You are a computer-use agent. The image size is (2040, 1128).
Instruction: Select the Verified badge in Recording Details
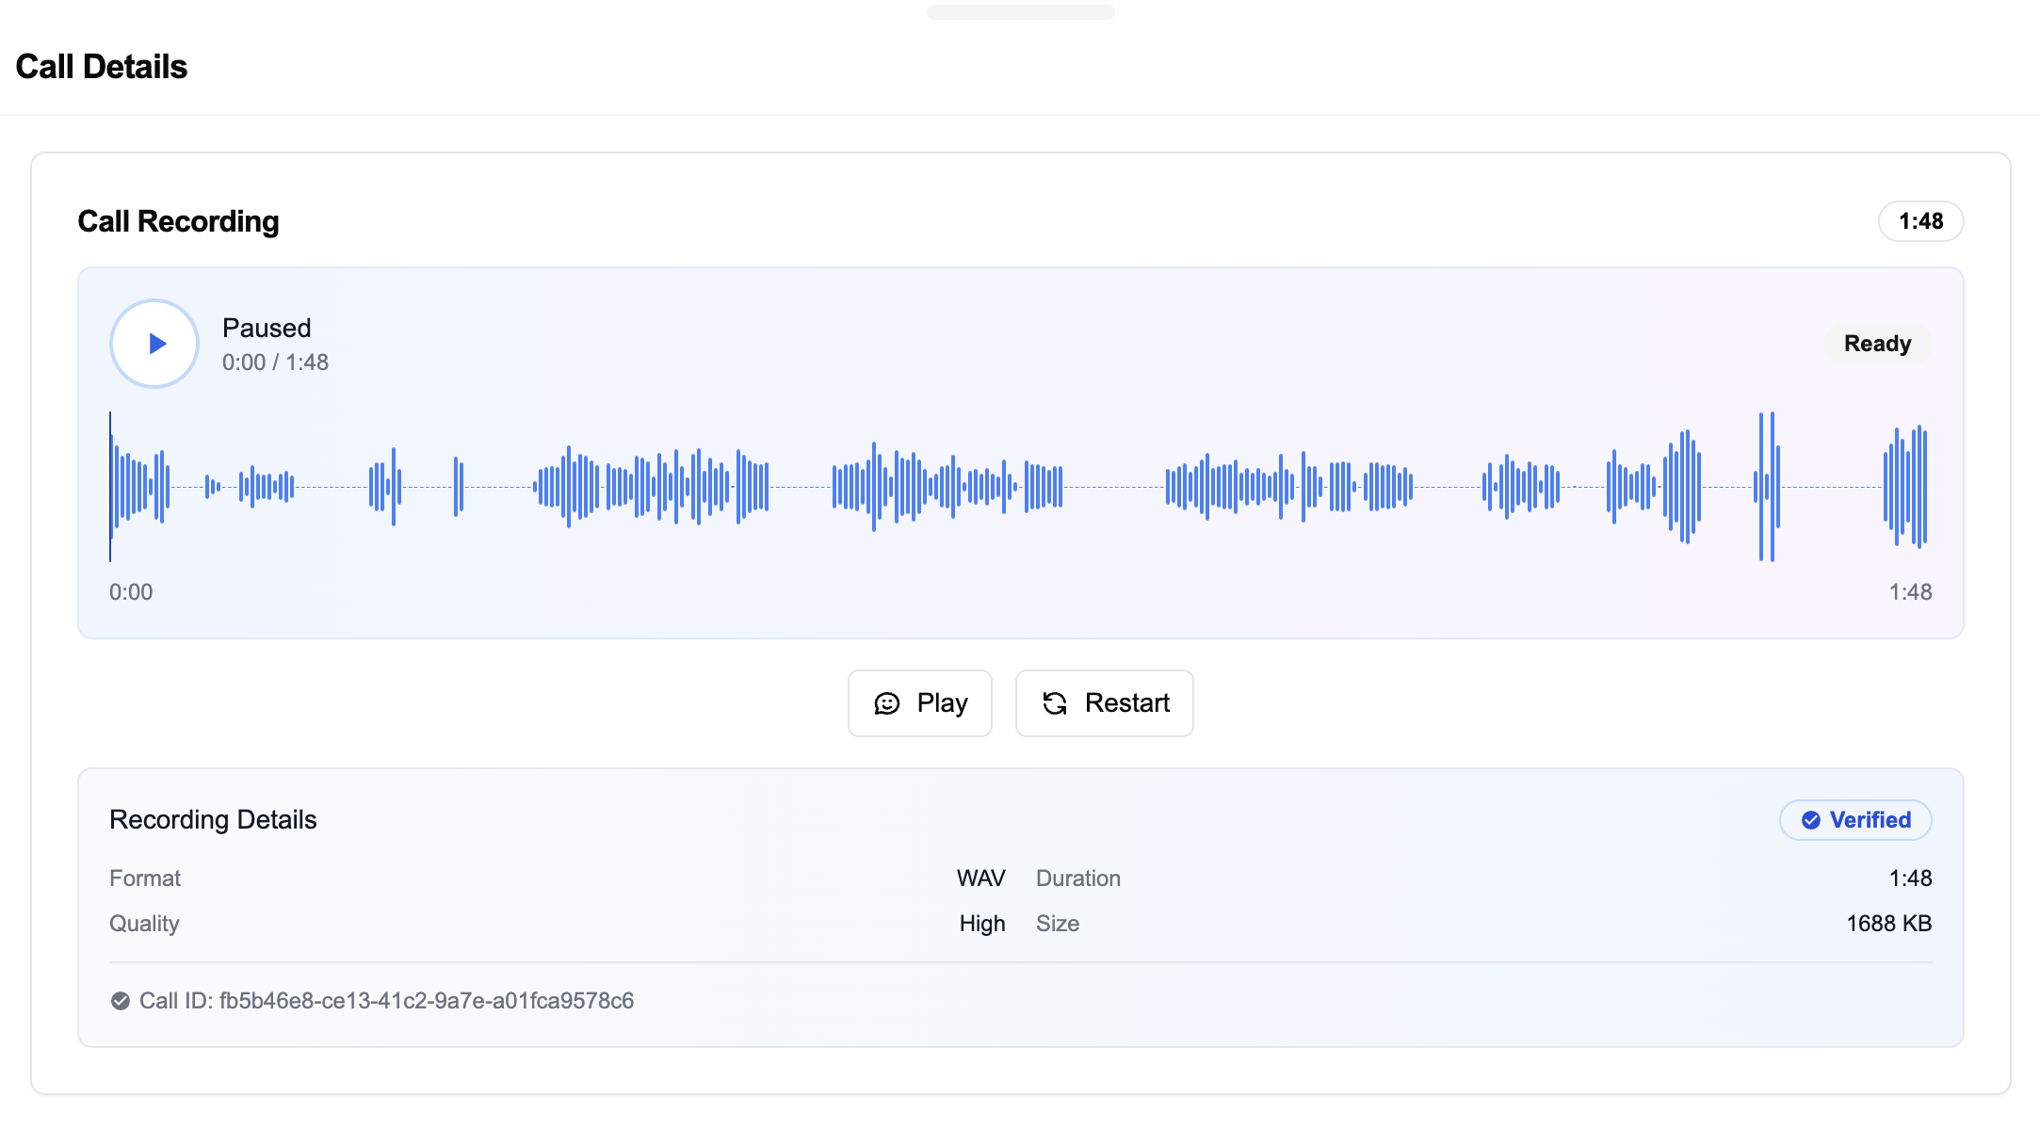point(1854,820)
